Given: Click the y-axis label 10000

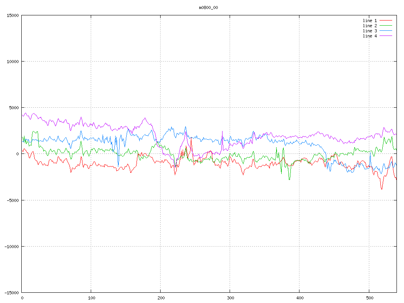Looking at the screenshot, I should [13, 62].
